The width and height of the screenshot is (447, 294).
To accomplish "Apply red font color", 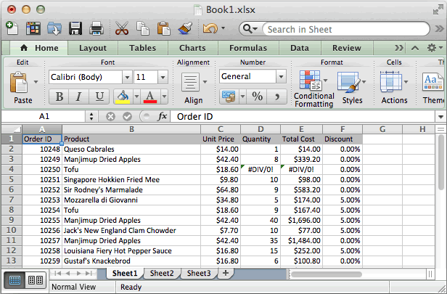I will coord(150,97).
